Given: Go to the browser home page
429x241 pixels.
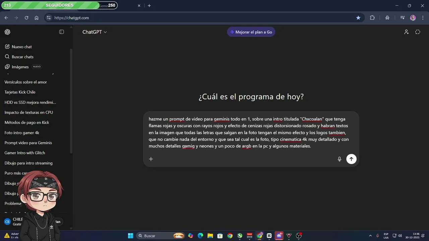Looking at the screenshot, I should (x=37, y=18).
